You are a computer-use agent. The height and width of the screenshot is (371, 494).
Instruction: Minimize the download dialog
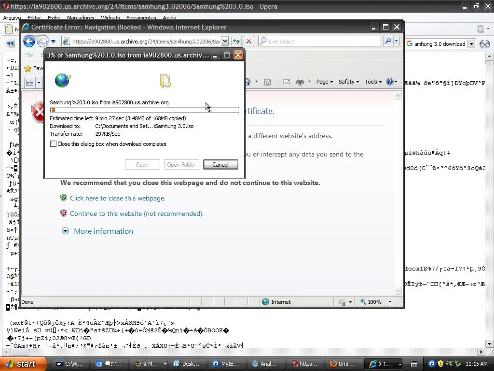215,55
